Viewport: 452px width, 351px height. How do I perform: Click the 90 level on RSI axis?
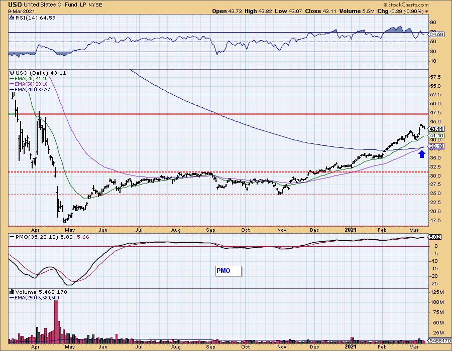[433, 23]
